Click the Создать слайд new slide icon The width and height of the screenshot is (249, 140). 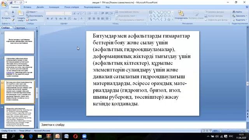coord(21,13)
